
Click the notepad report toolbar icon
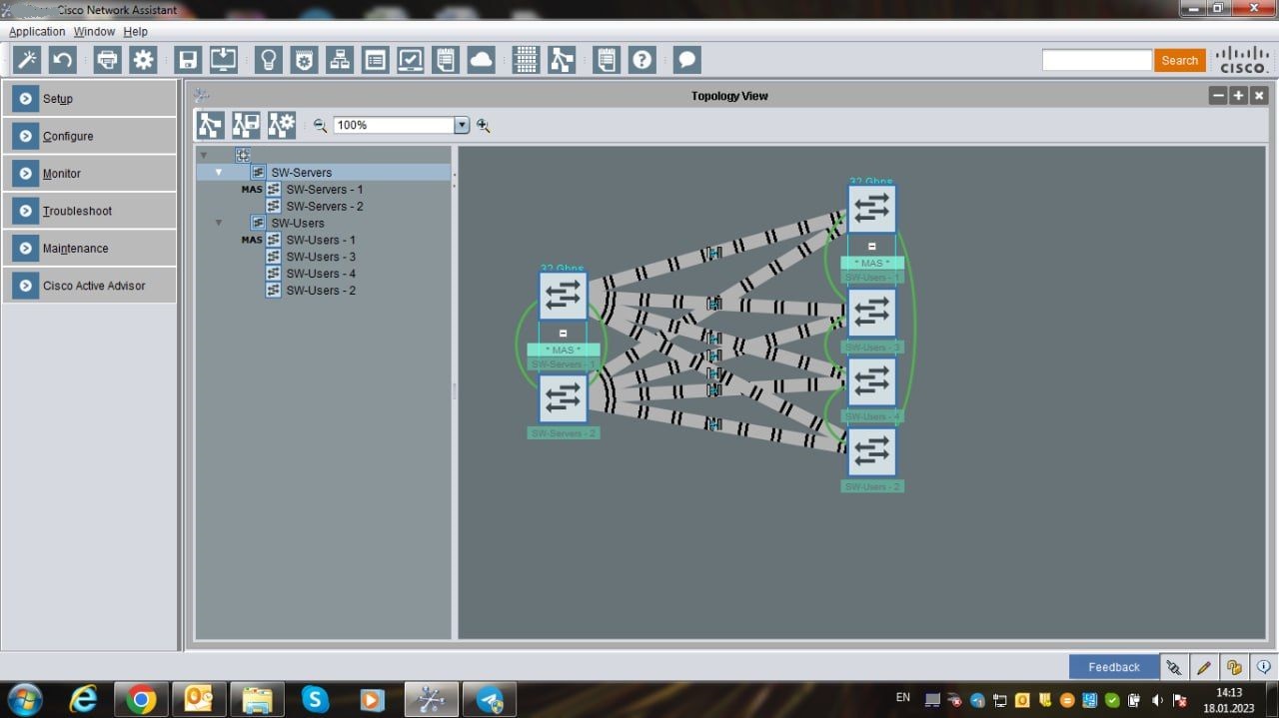pos(446,60)
